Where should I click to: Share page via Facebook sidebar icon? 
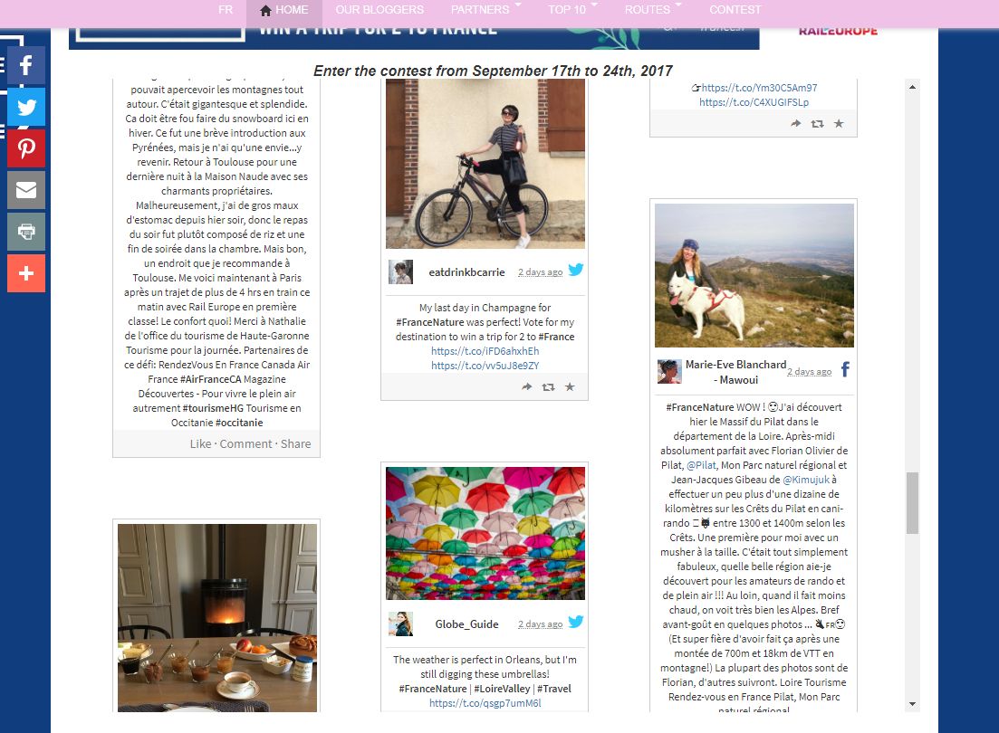click(26, 65)
